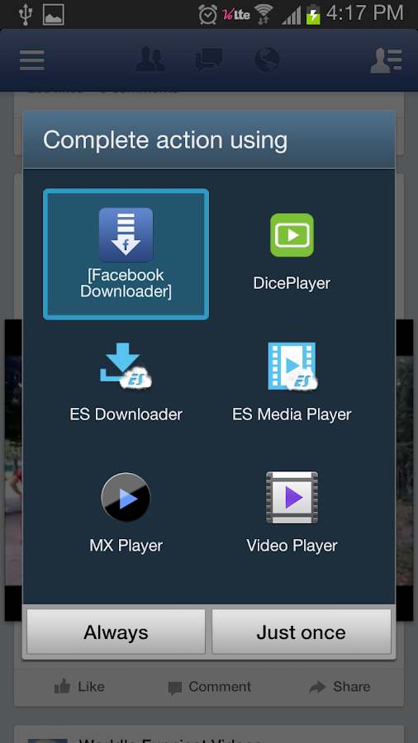
Task: Tap the signal strength bars icon
Action: [292, 16]
